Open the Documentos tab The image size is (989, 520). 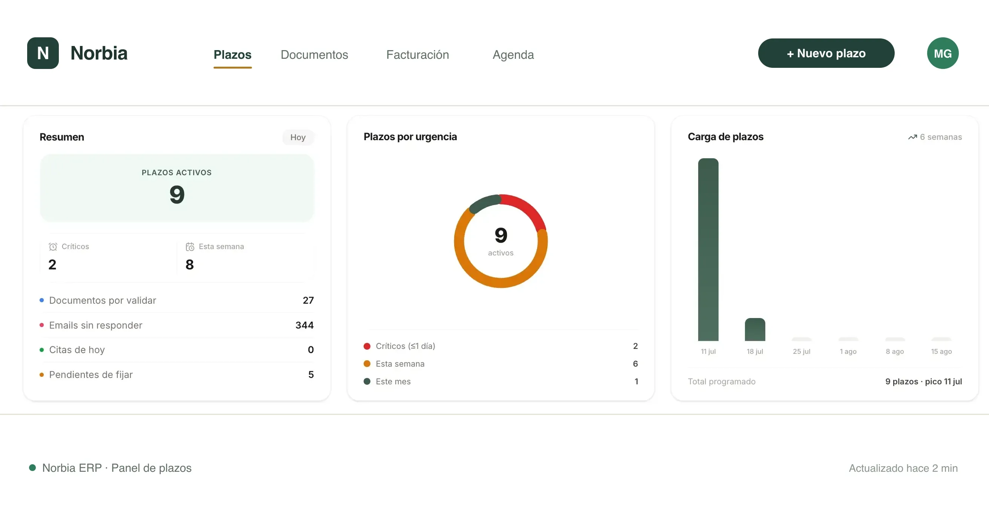coord(314,55)
